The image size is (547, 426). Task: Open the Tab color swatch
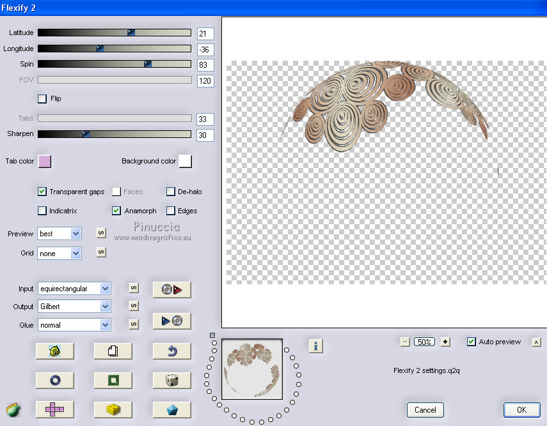45,162
